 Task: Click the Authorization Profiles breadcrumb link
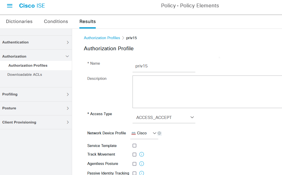[102, 38]
